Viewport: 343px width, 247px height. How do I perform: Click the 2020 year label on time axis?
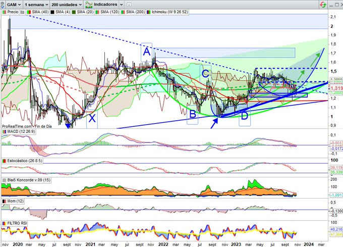point(18,244)
